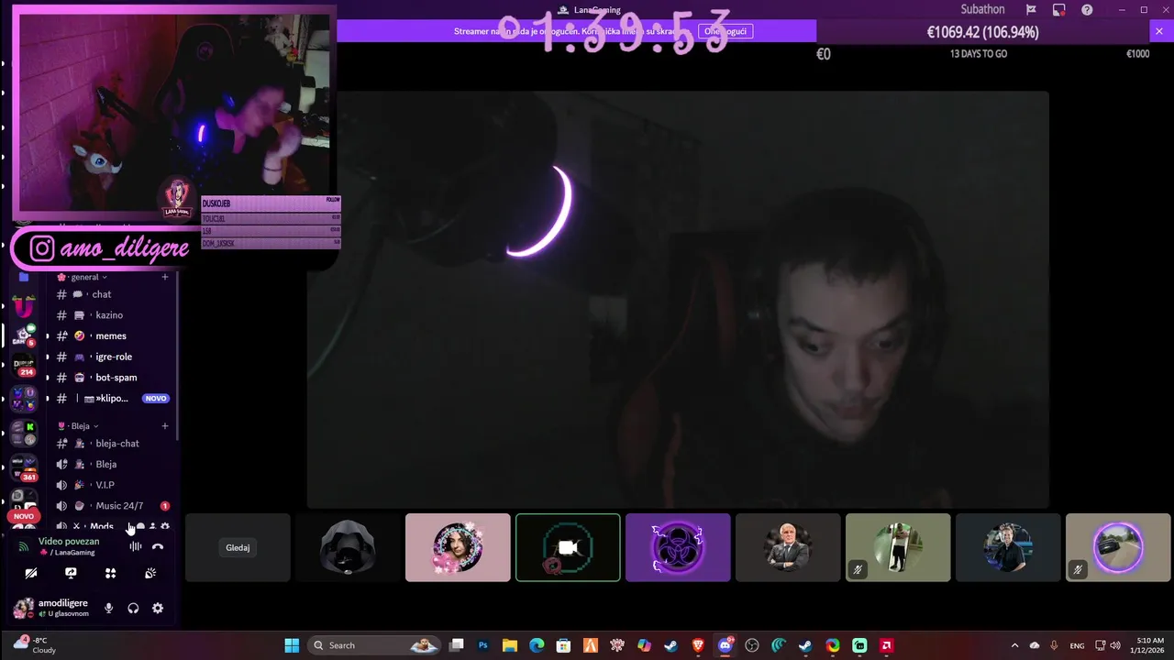Viewport: 1174px width, 660px height.
Task: Toggle noise suppression waveform icon
Action: pyautogui.click(x=135, y=546)
